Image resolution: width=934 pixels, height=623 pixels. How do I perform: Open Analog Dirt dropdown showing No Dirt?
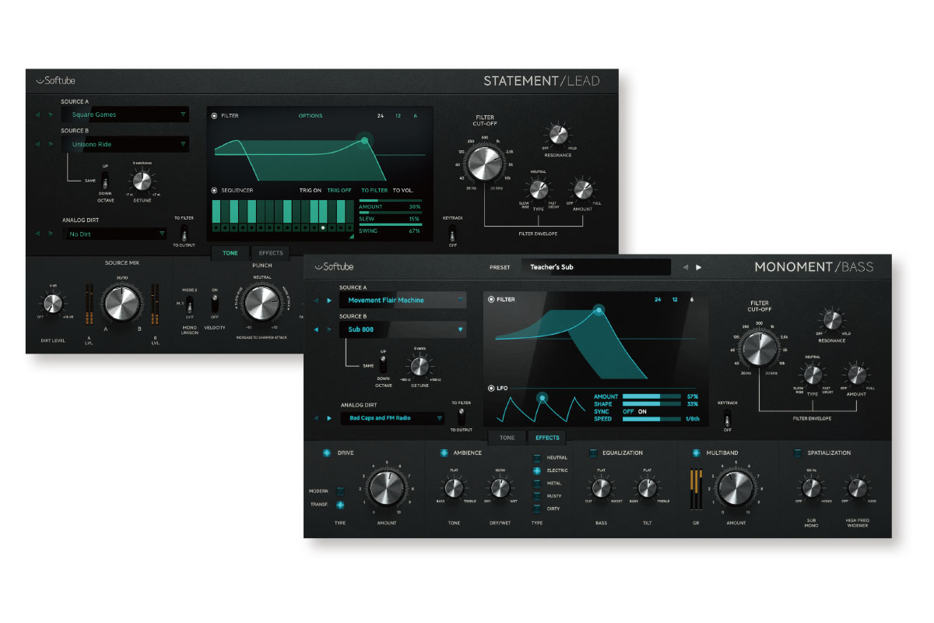[115, 234]
